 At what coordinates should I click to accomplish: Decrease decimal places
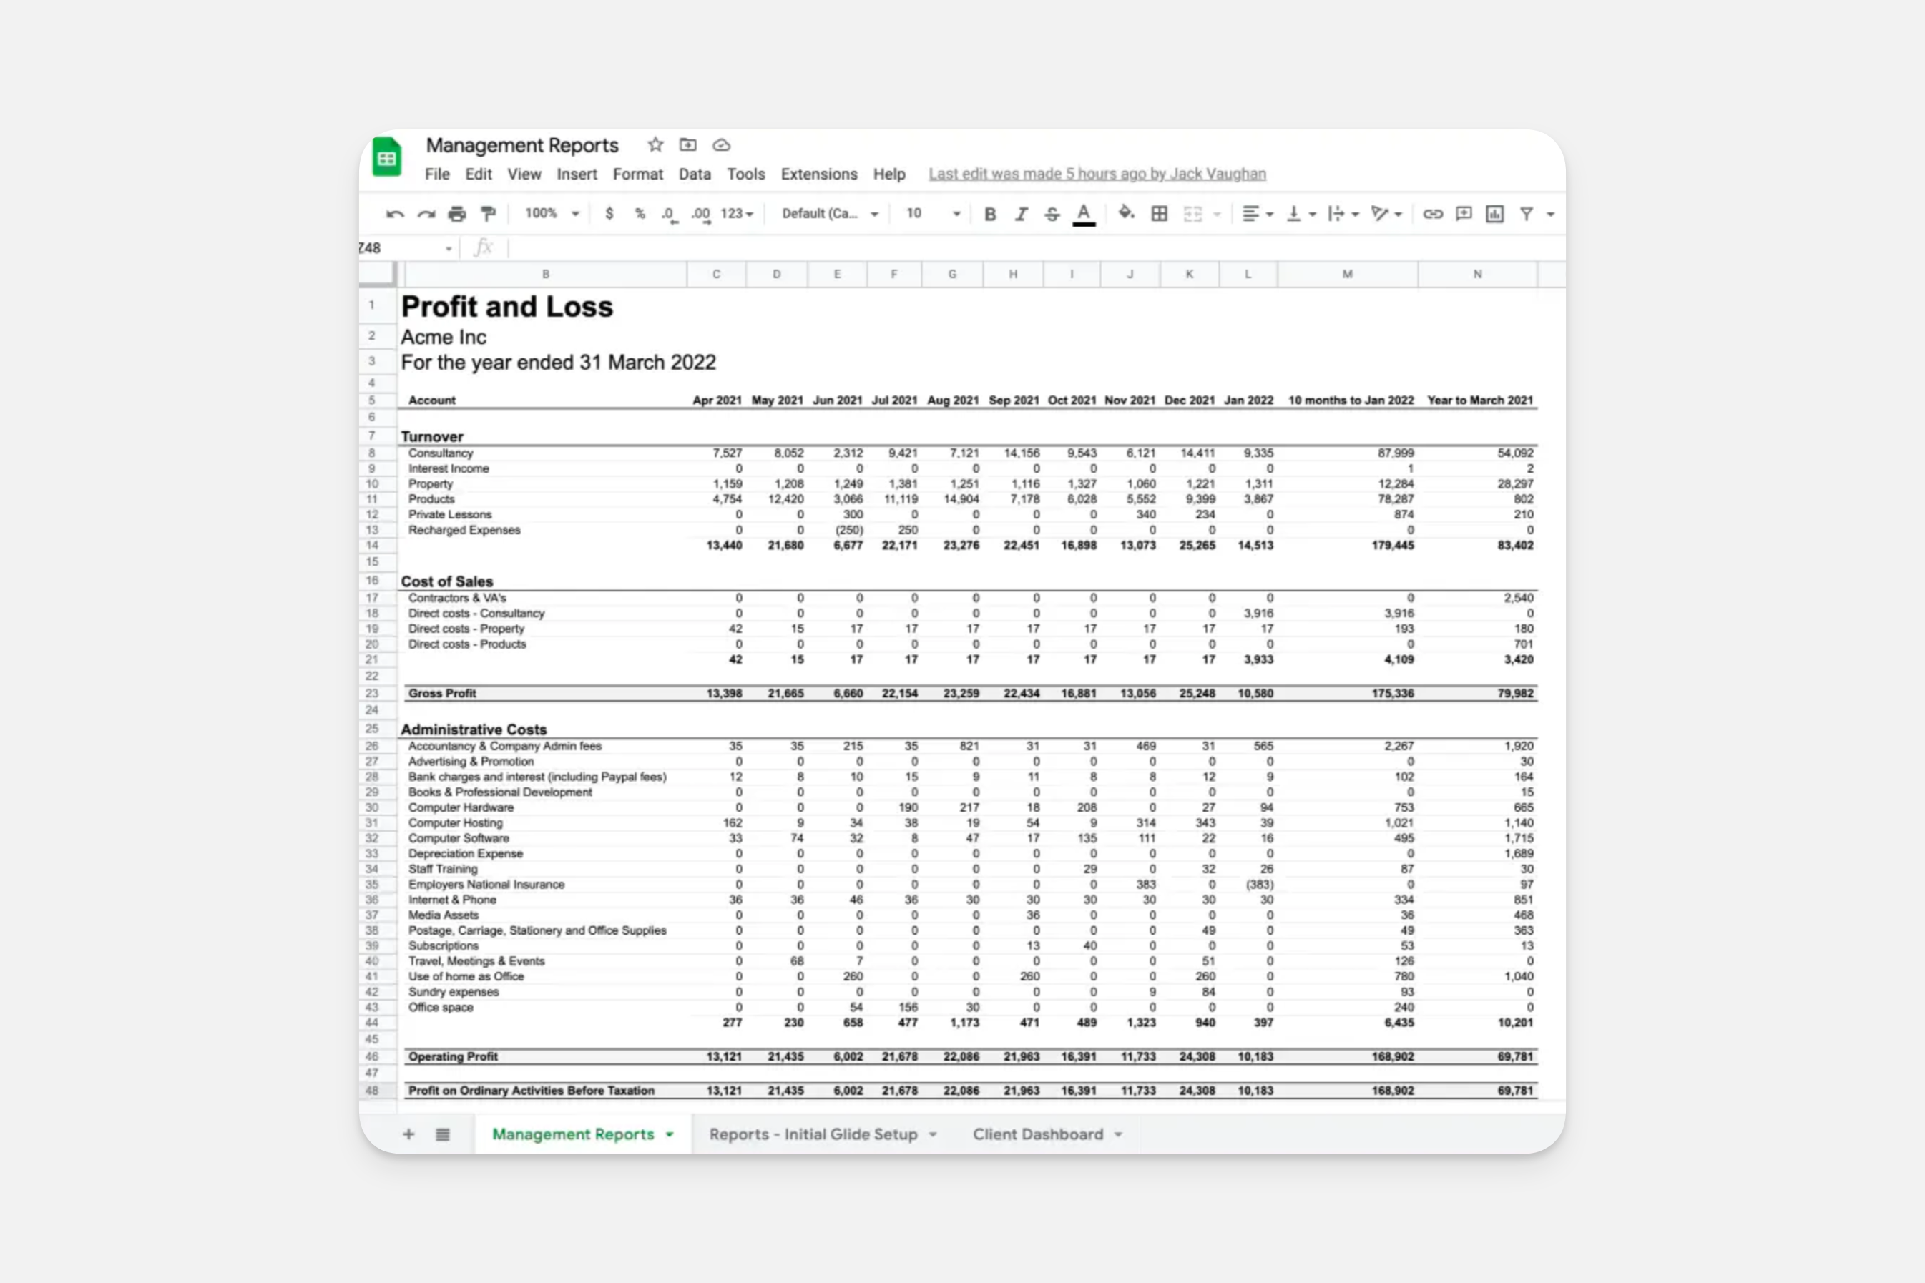[x=670, y=215]
